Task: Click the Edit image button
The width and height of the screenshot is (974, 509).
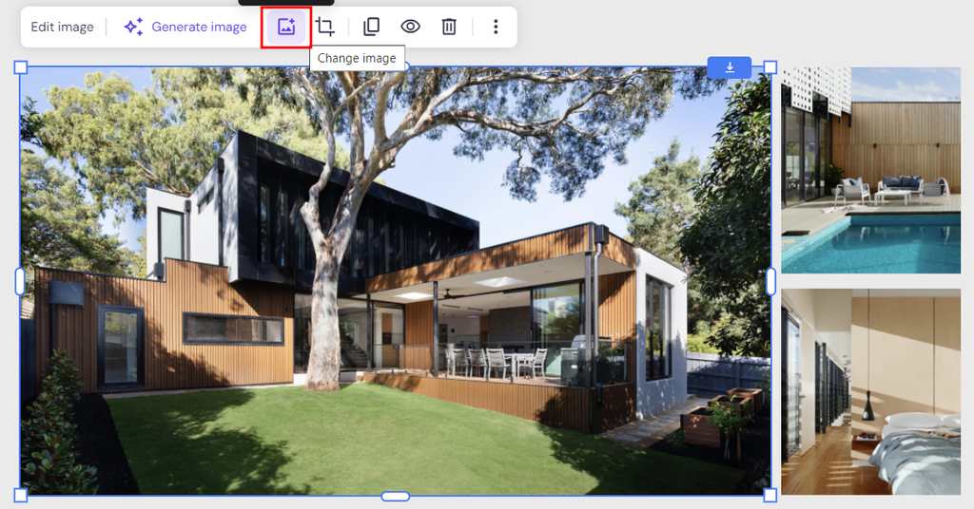Action: [62, 27]
